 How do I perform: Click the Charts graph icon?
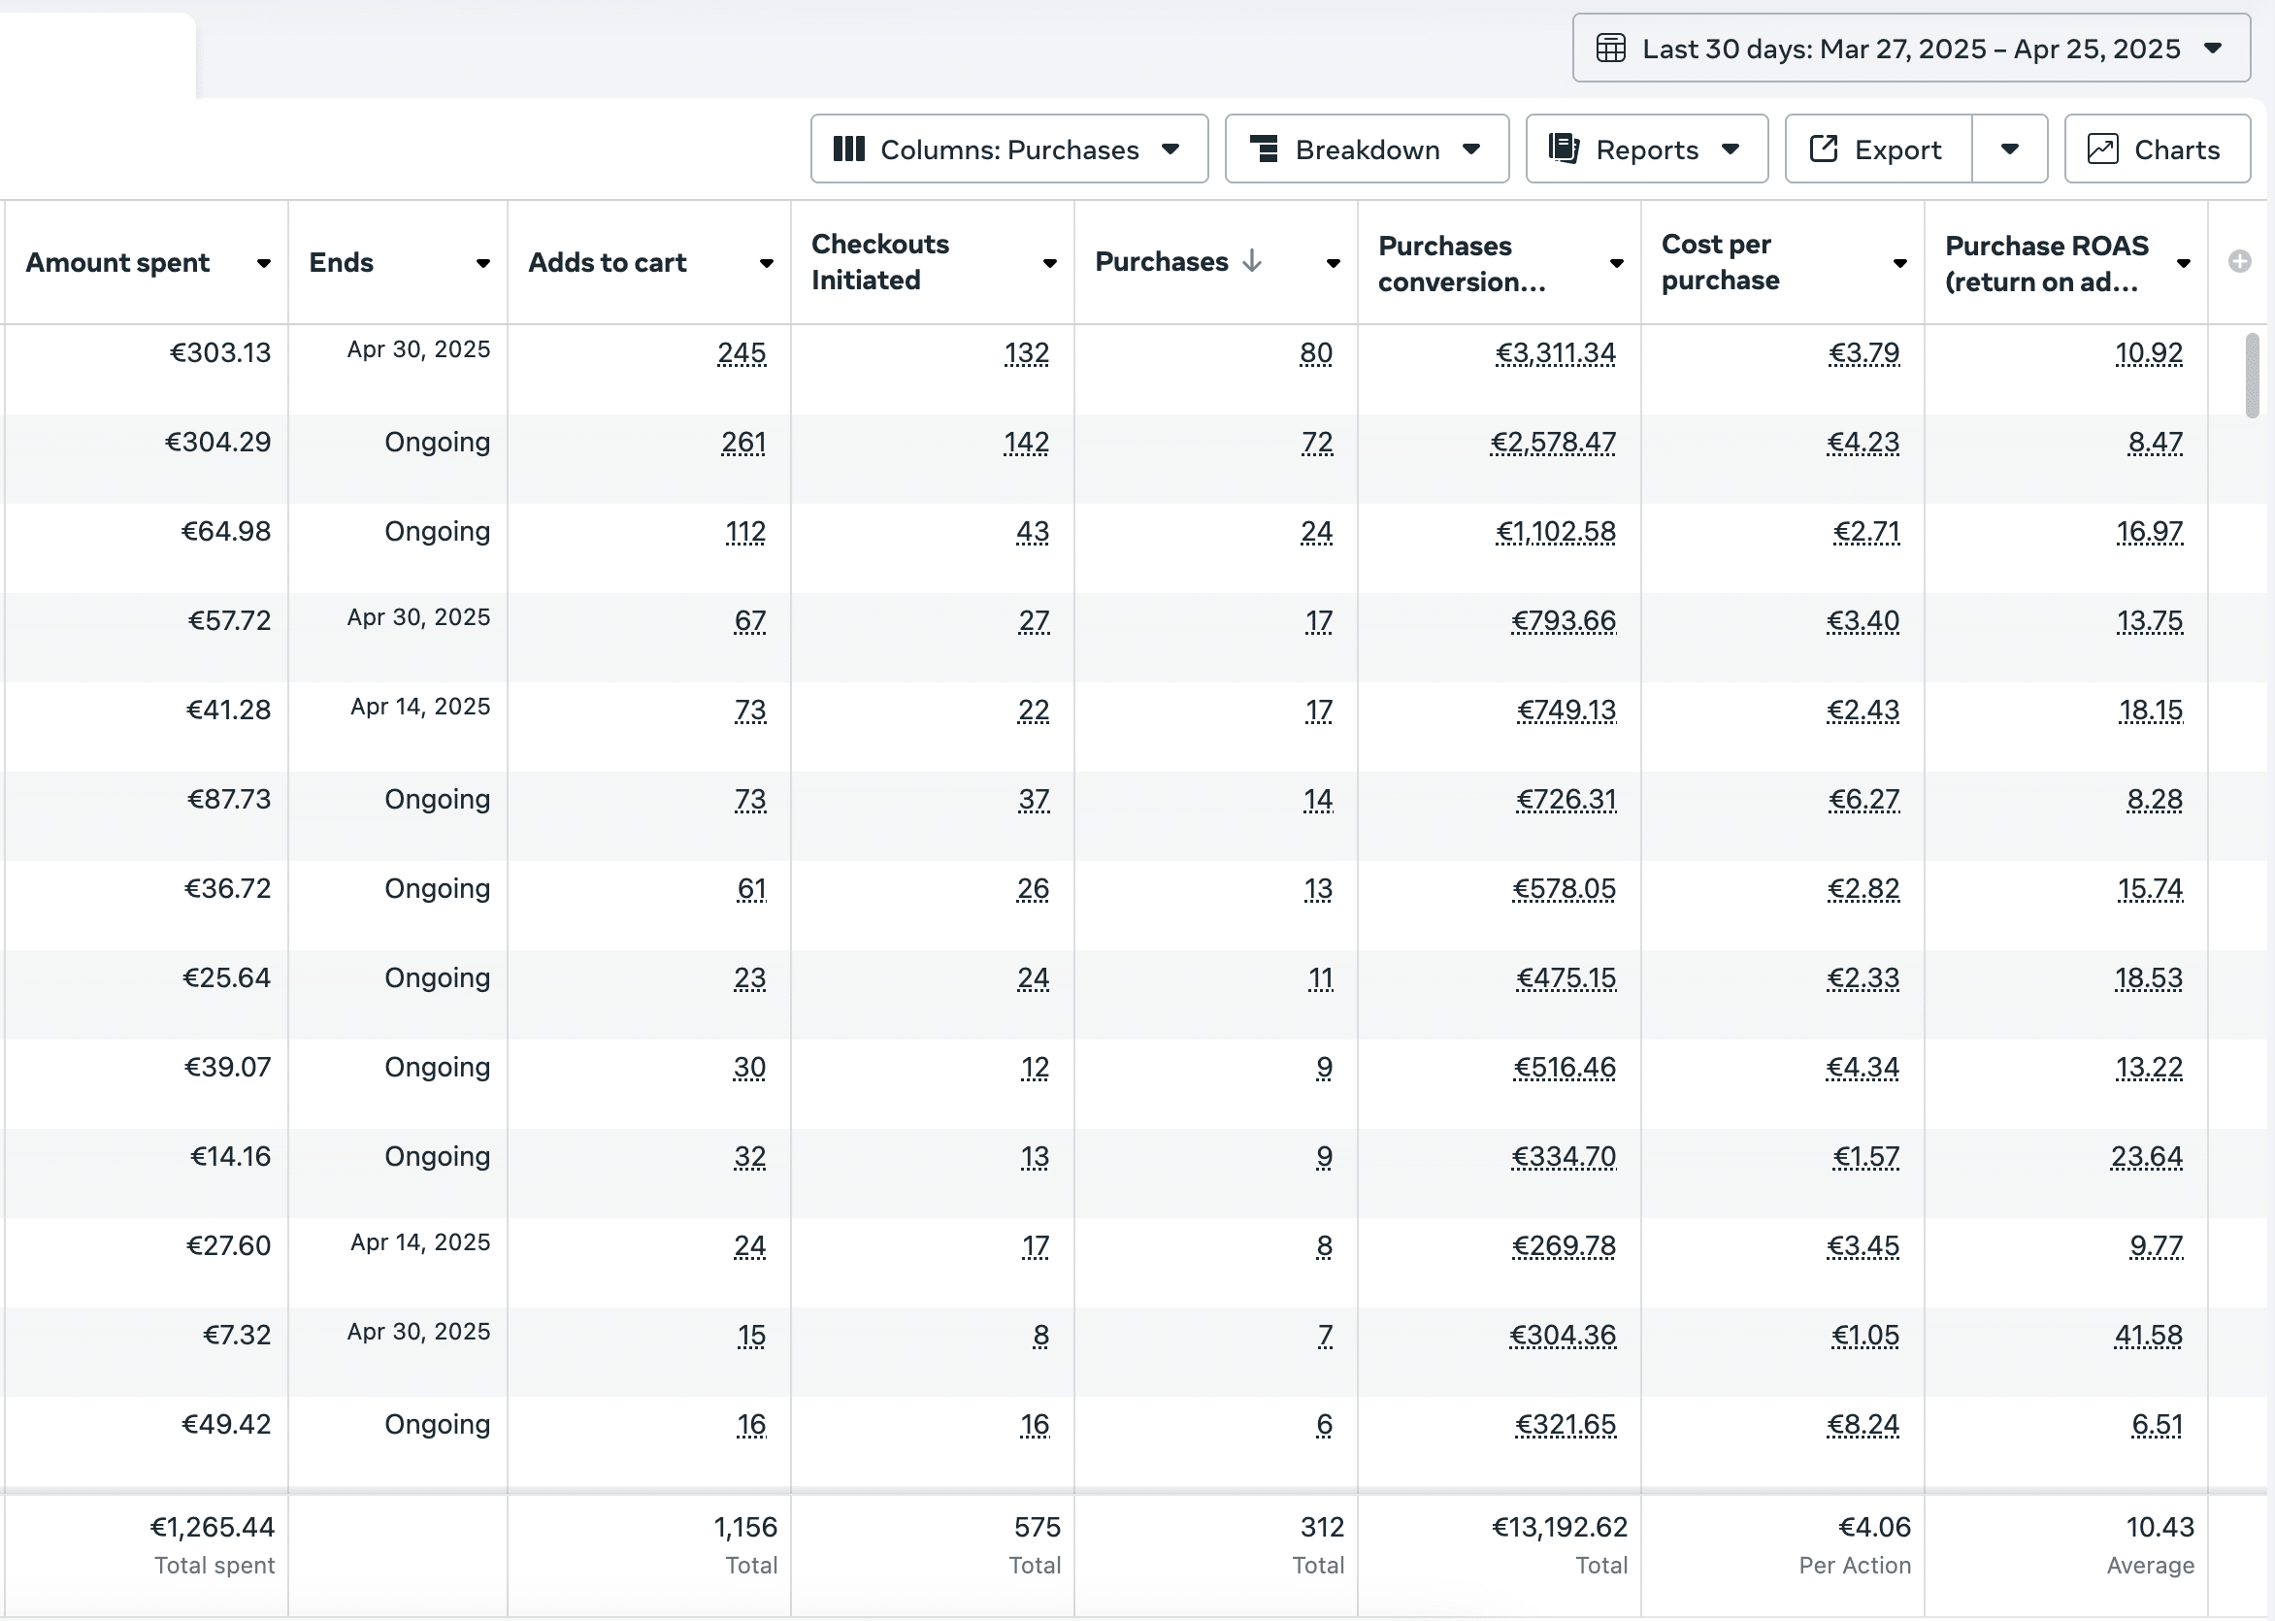[x=2102, y=149]
